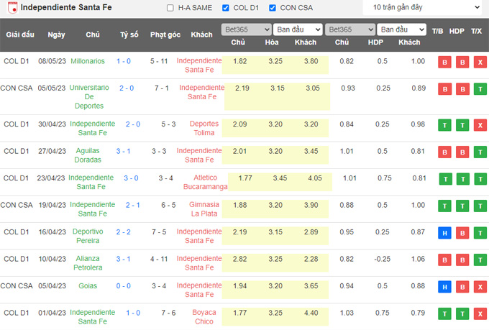Click blue H badge in the 16/04/23 row
The width and height of the screenshot is (489, 330).
(x=444, y=232)
